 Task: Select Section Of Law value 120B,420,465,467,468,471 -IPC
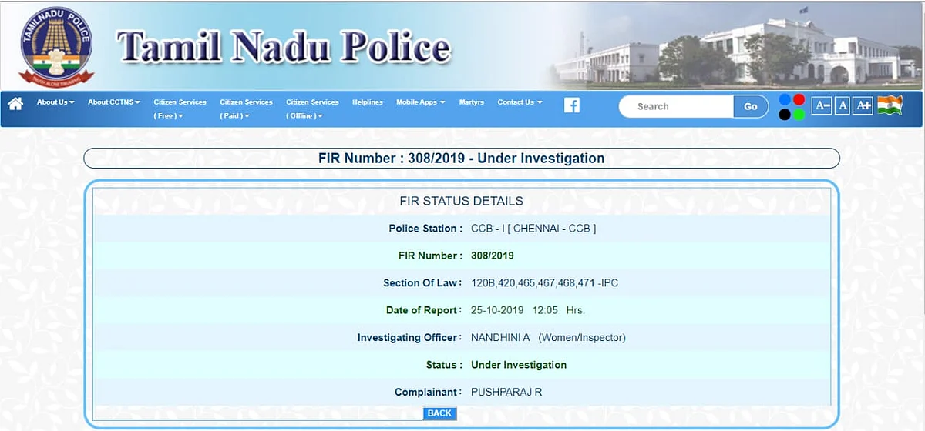544,283
